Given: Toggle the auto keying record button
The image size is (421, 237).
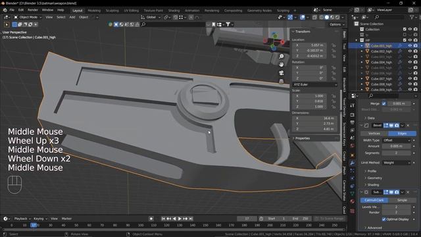Looking at the screenshot, I should coord(151,219).
